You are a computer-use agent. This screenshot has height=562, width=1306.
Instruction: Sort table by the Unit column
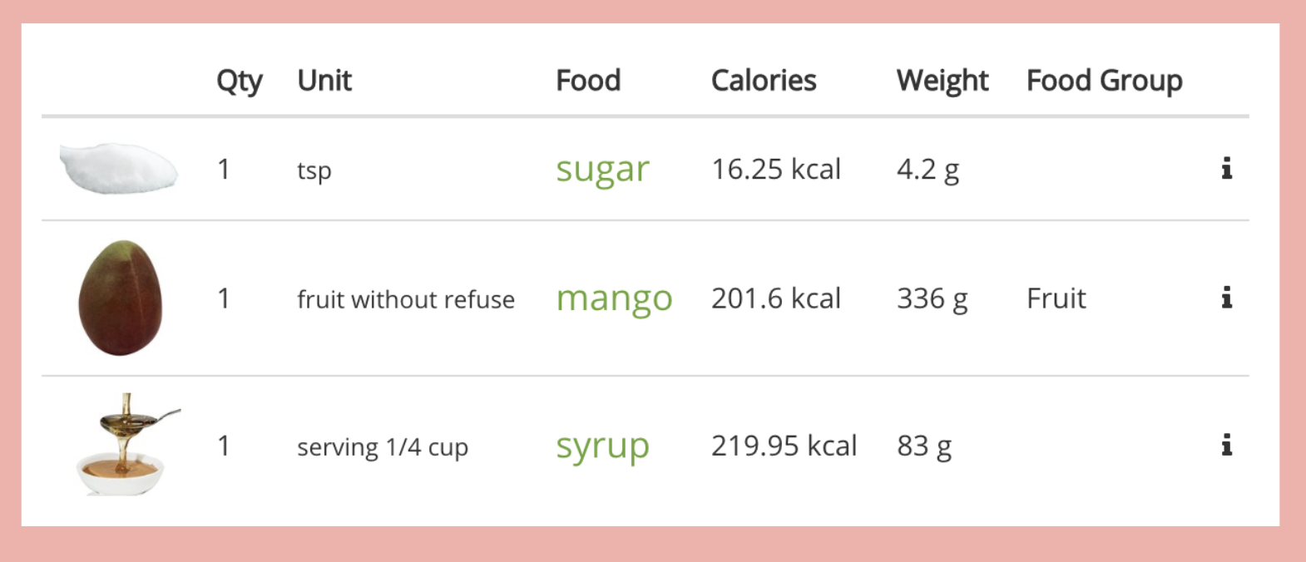point(325,80)
